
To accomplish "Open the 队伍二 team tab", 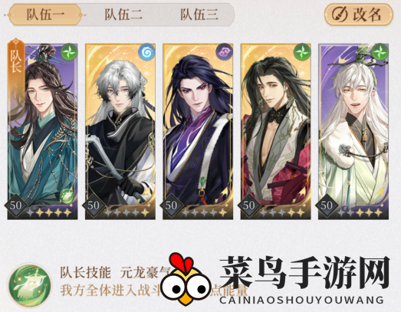I will pos(123,15).
